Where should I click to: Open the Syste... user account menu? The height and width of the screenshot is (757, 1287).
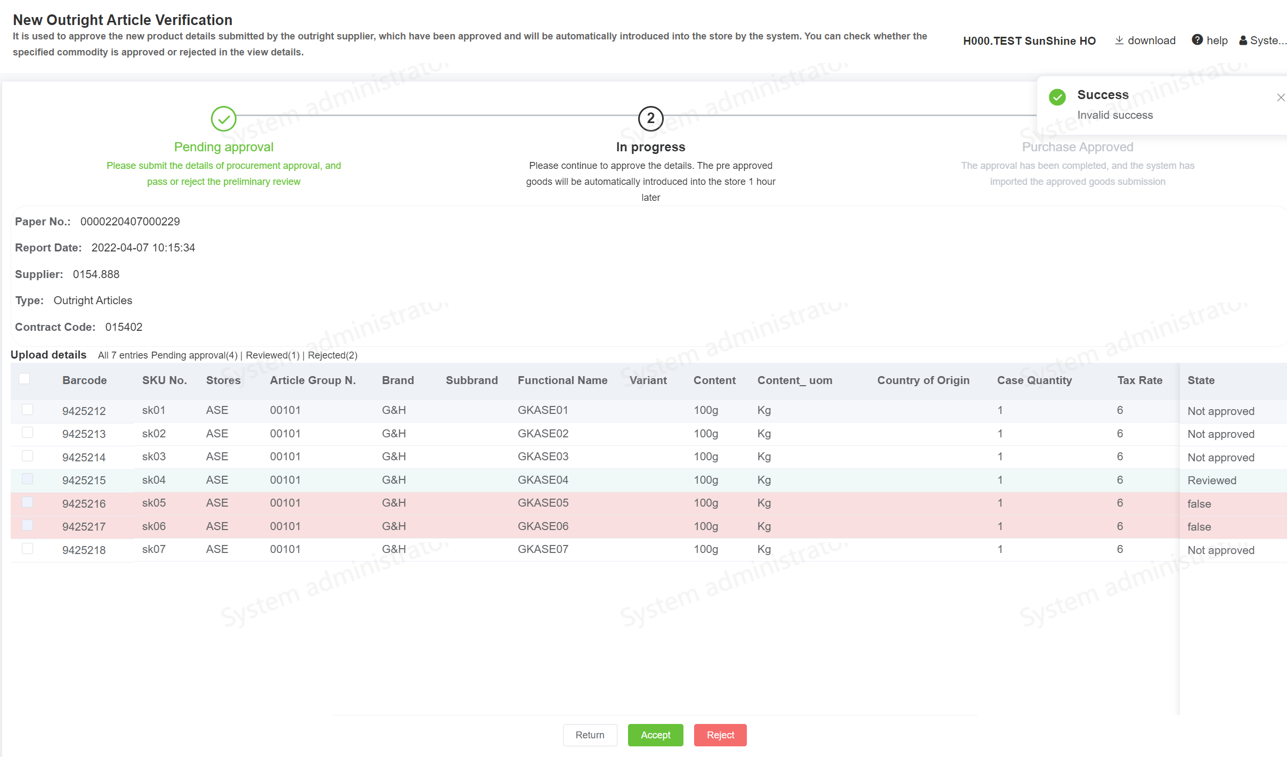coord(1268,40)
